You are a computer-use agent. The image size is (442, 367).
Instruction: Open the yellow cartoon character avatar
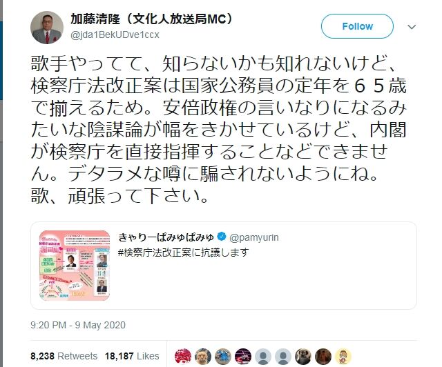pos(343,357)
